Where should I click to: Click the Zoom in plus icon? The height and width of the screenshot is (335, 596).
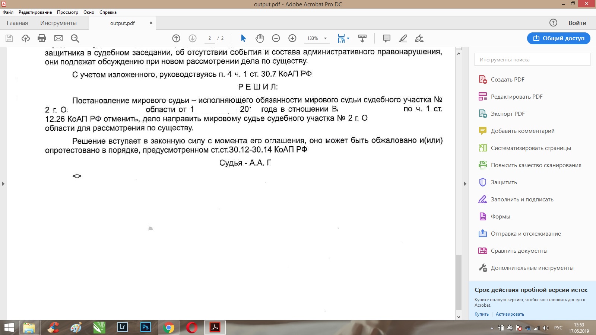pos(292,38)
